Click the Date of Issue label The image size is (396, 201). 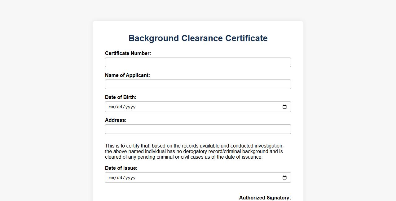[x=121, y=168]
